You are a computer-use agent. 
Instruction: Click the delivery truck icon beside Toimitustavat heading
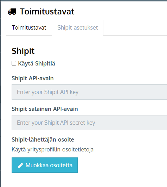point(12,12)
